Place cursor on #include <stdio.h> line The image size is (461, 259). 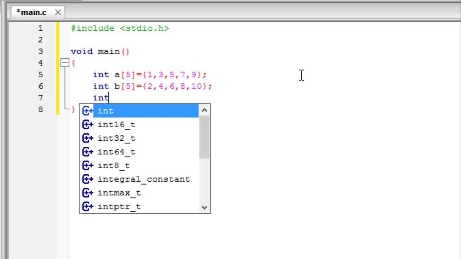[x=120, y=28]
